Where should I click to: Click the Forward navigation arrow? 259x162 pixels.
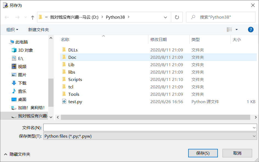click(x=17, y=17)
